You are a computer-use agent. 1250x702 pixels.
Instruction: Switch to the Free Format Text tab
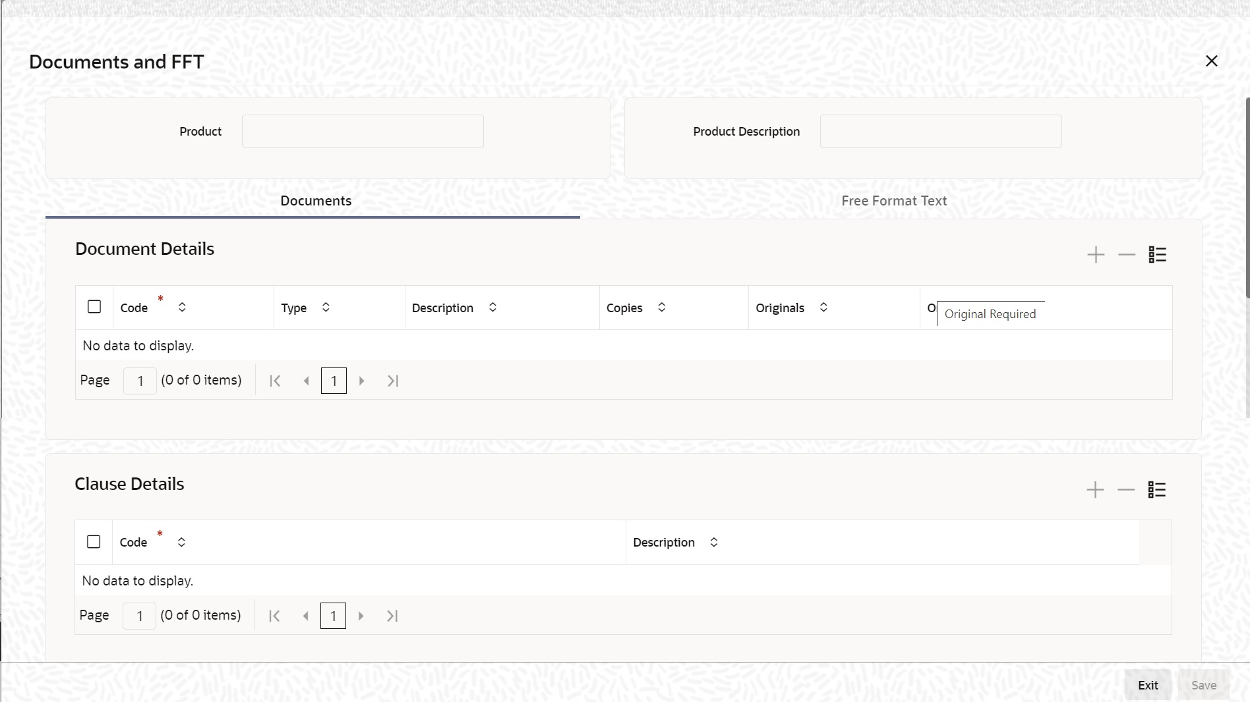[x=894, y=201]
